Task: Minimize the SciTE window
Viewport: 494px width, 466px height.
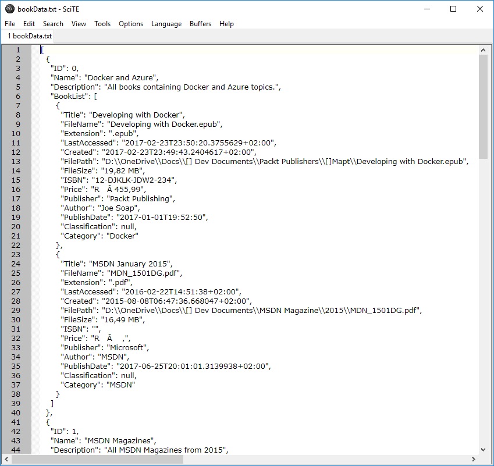Action: pyautogui.click(x=427, y=9)
